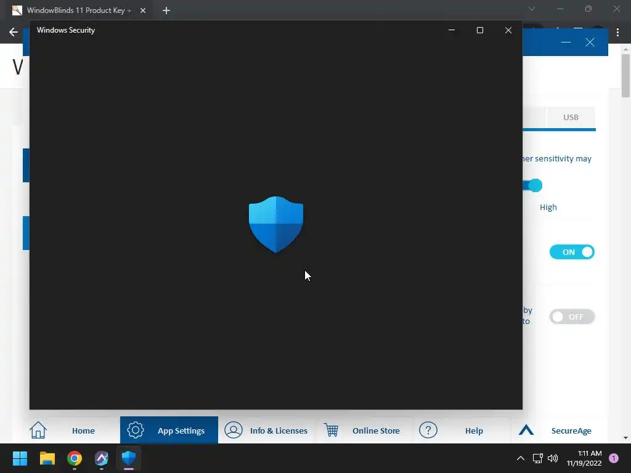
Task: Click Chrome browser back arrow
Action: 14,32
